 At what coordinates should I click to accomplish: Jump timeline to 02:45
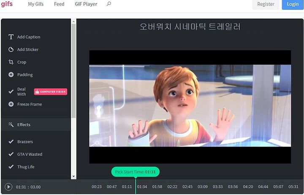[x=187, y=187]
